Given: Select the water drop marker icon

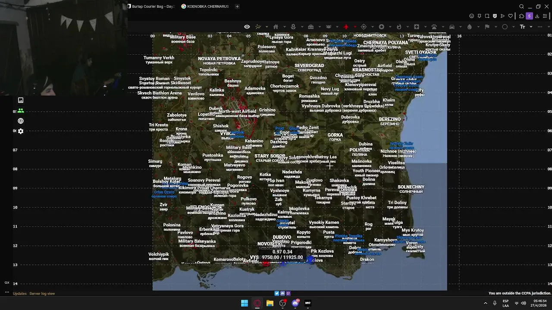Looking at the screenshot, I should click(x=470, y=27).
